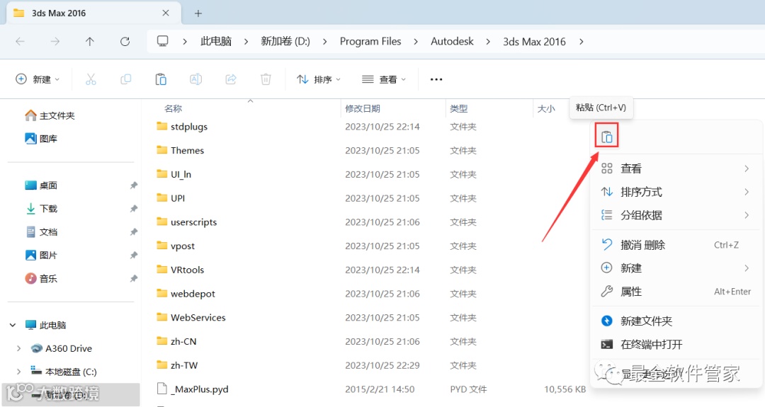Expand A360 Drive tree node
765x407 pixels.
(x=18, y=348)
